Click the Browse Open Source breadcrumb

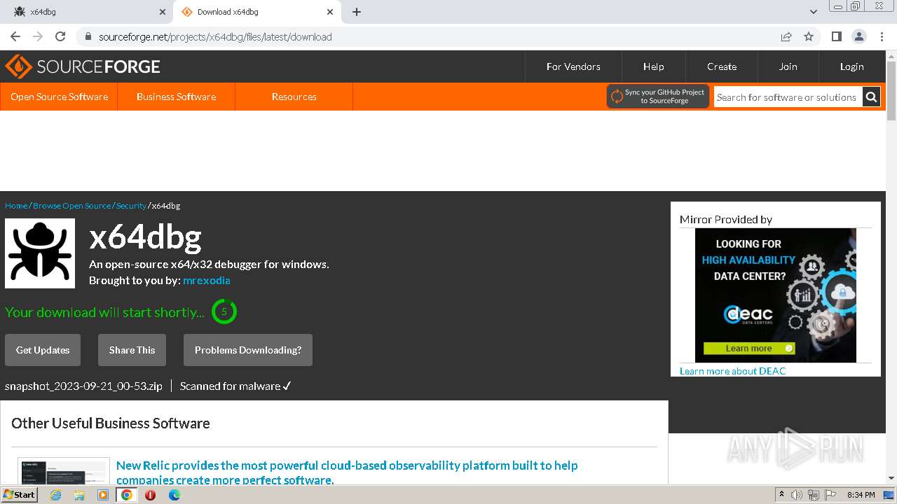click(x=71, y=206)
